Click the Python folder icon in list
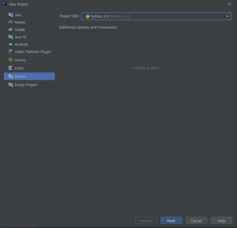This screenshot has width=237, height=228. pos(11,76)
